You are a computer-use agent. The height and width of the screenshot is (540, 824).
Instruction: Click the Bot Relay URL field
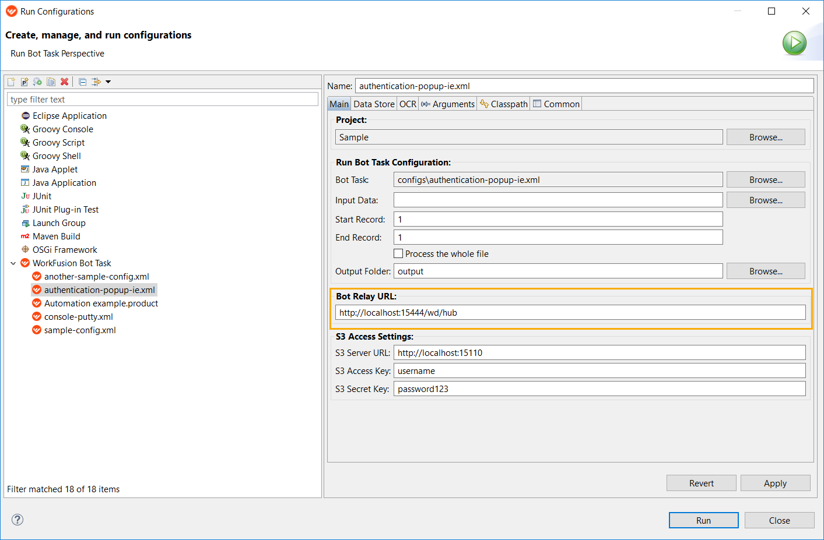pos(570,313)
